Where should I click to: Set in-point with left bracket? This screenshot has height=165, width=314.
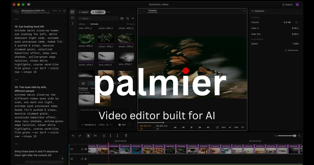111,136
